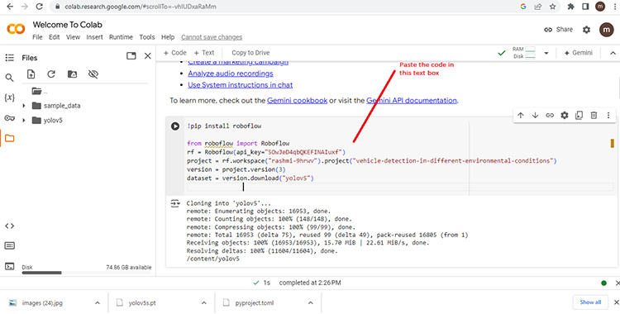Click the browser back arrow
Image resolution: width=620 pixels, height=314 pixels.
pyautogui.click(x=10, y=7)
